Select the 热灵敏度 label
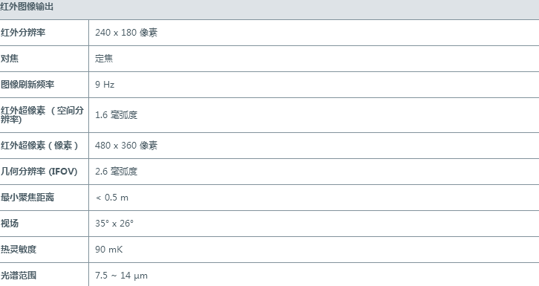Viewport: 539px width, 286px height. coord(19,249)
